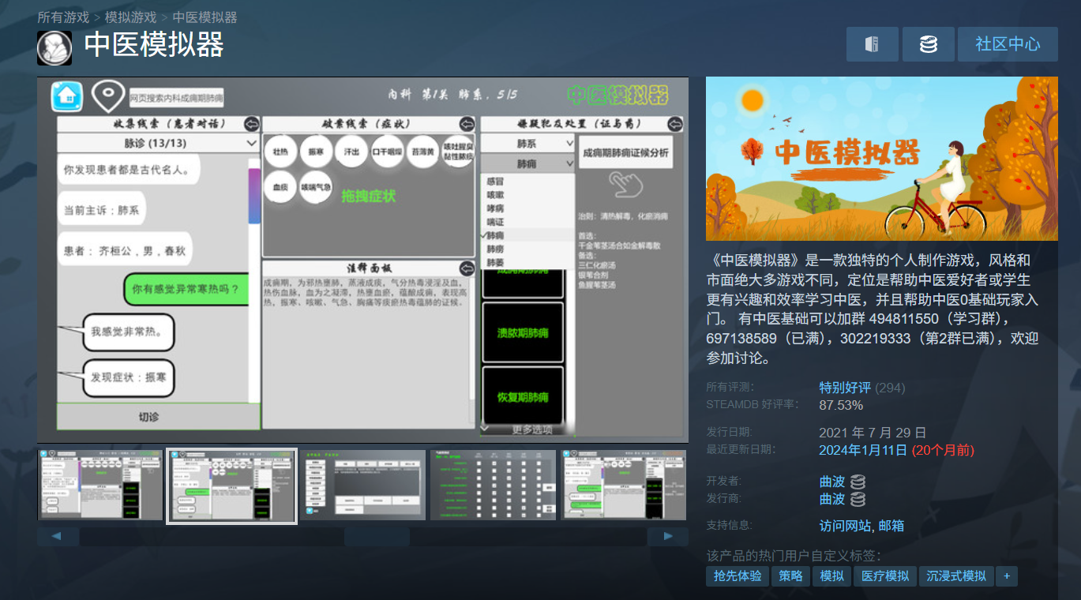1081x600 pixels.
Task: Open the SteamDB database icon button
Action: pyautogui.click(x=929, y=44)
